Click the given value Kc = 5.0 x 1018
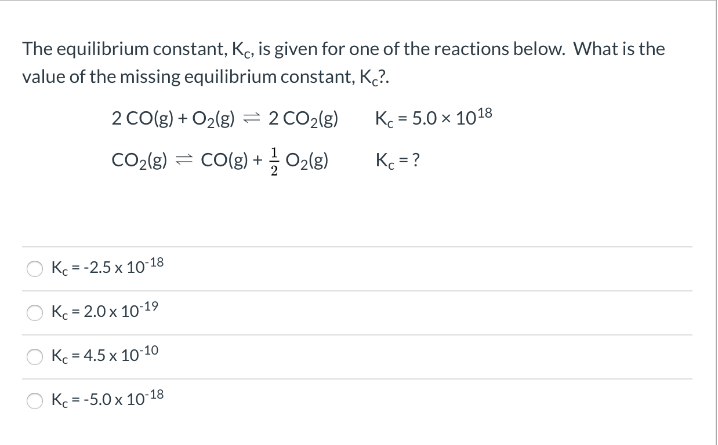Viewport: 718px width, 445px height. click(434, 116)
